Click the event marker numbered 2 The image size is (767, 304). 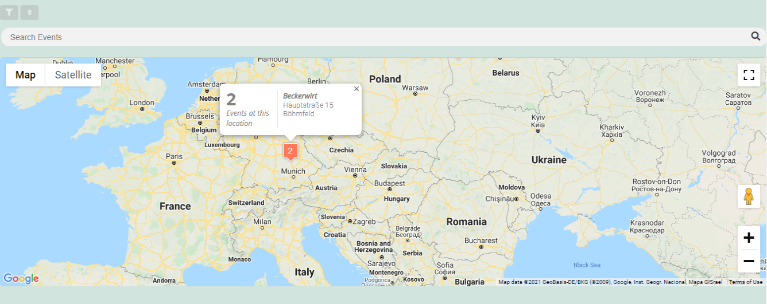click(290, 151)
